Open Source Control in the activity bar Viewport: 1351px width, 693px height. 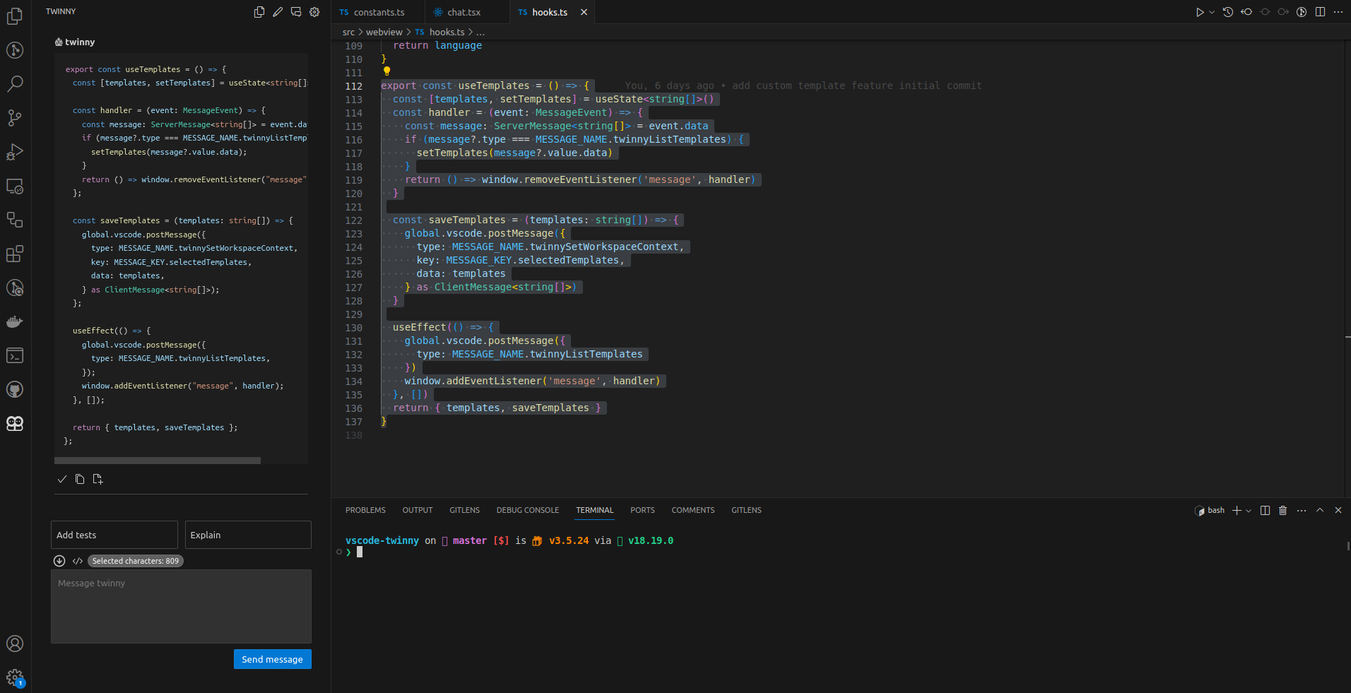(15, 118)
